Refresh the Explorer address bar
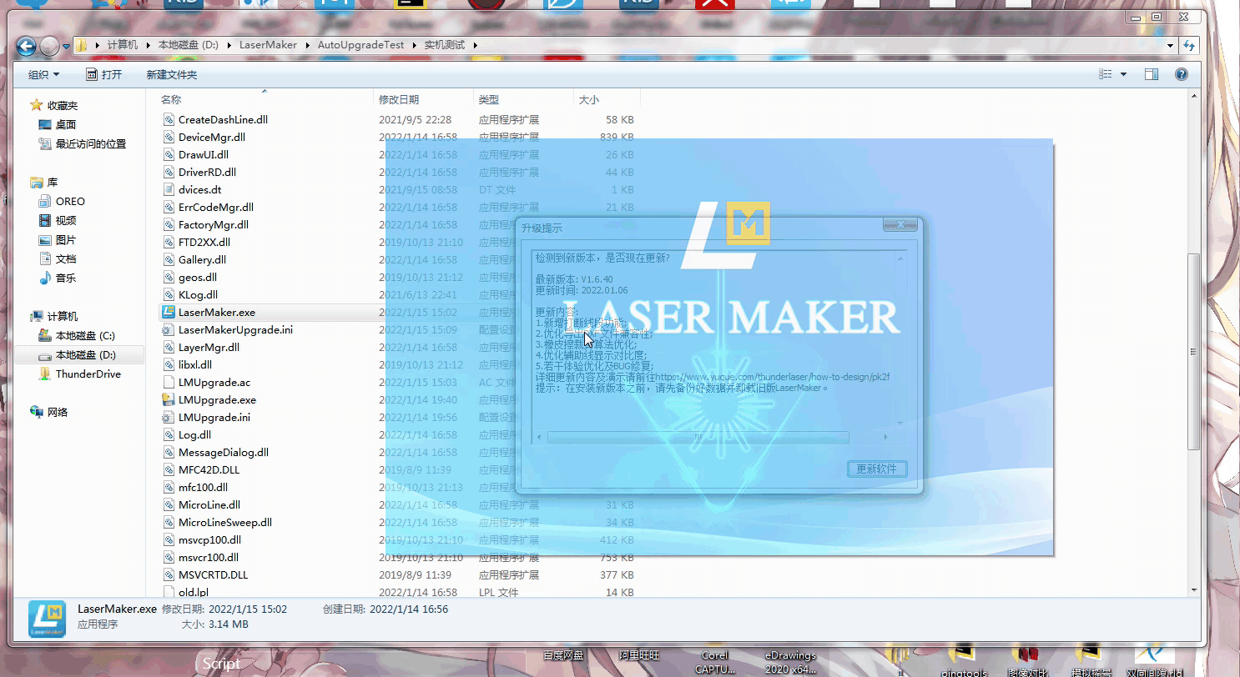The width and height of the screenshot is (1240, 677). [1190, 45]
